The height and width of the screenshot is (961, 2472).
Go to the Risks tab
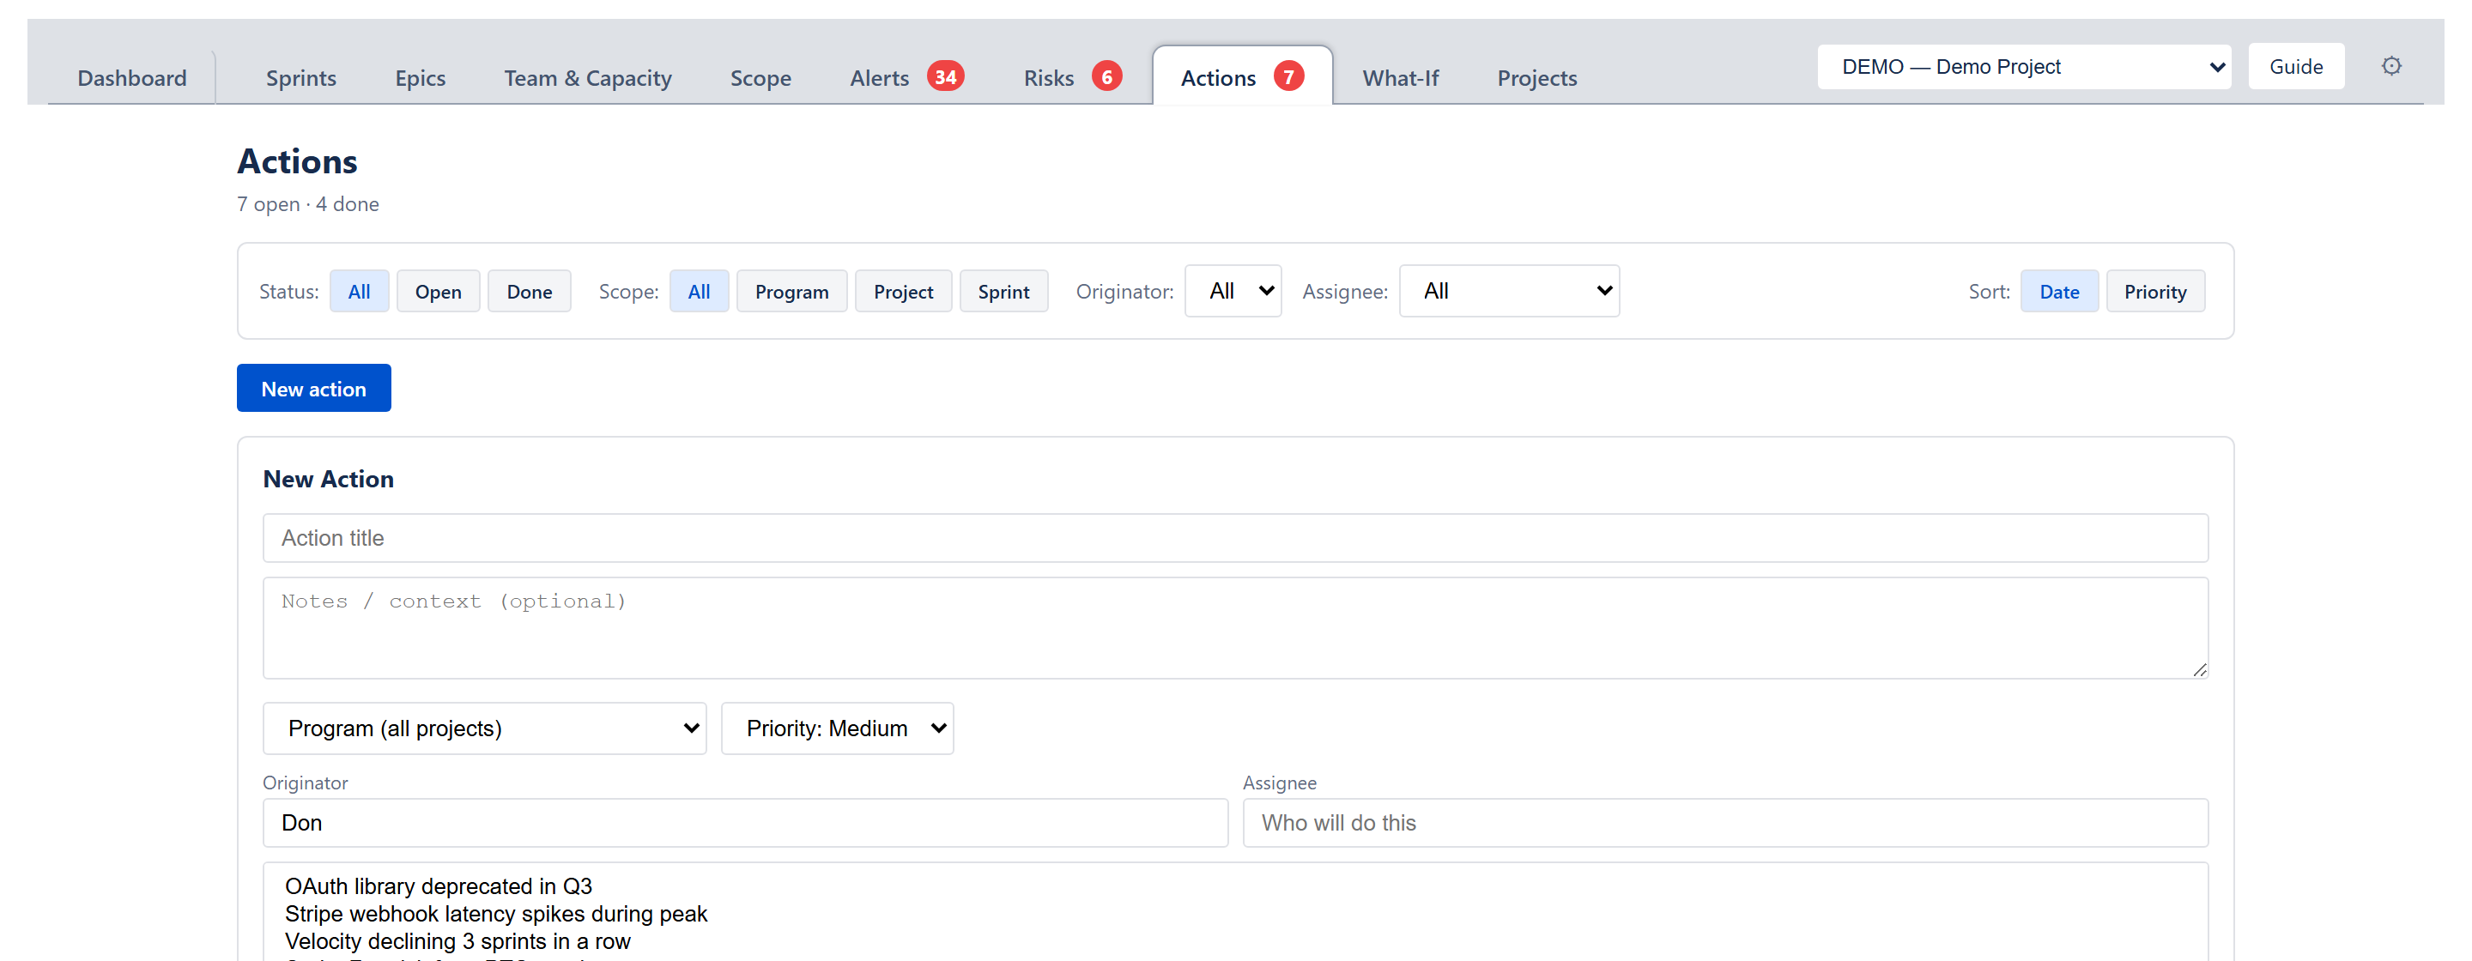pos(1049,78)
